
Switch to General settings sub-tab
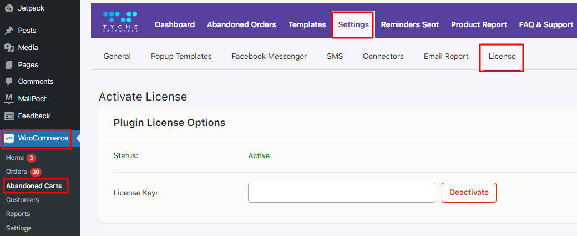pos(117,56)
